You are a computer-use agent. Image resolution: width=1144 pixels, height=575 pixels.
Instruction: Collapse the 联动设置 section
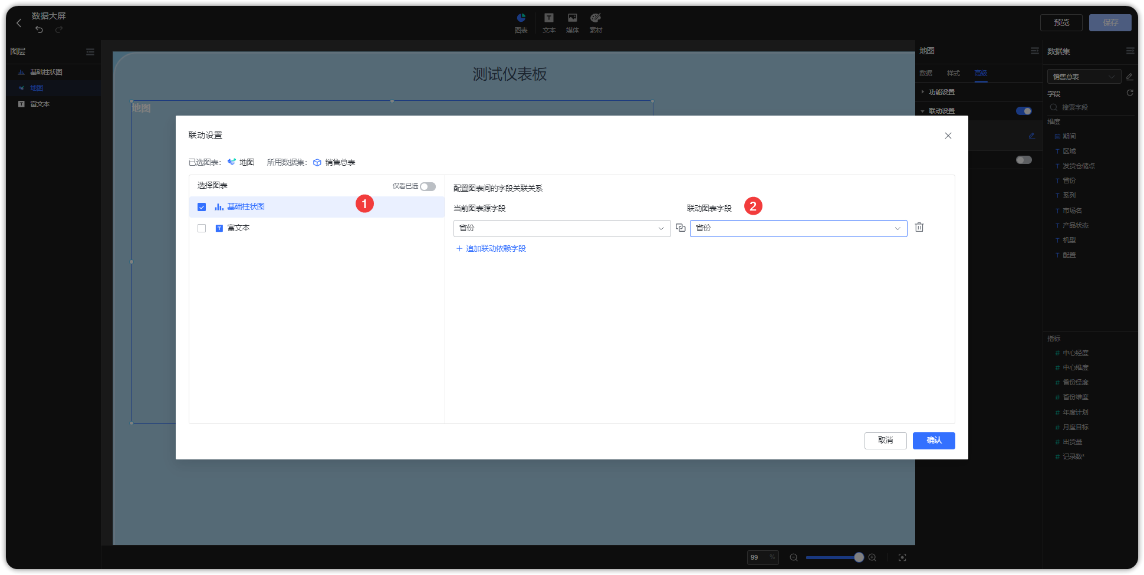tap(922, 111)
